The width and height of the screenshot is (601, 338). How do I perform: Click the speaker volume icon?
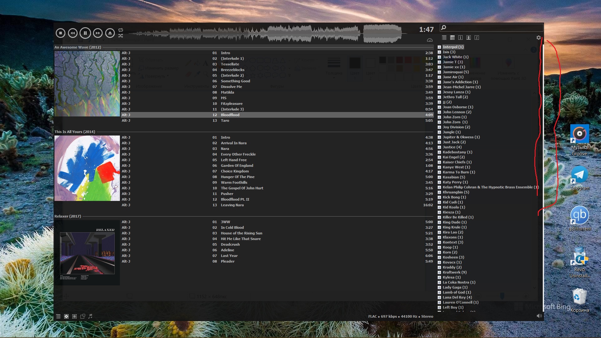[539, 316]
